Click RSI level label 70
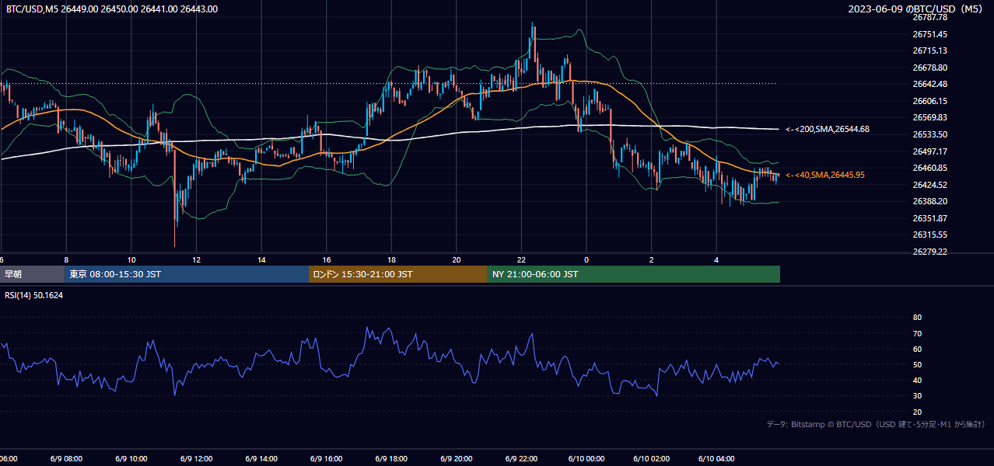This screenshot has height=466, width=994. [917, 333]
